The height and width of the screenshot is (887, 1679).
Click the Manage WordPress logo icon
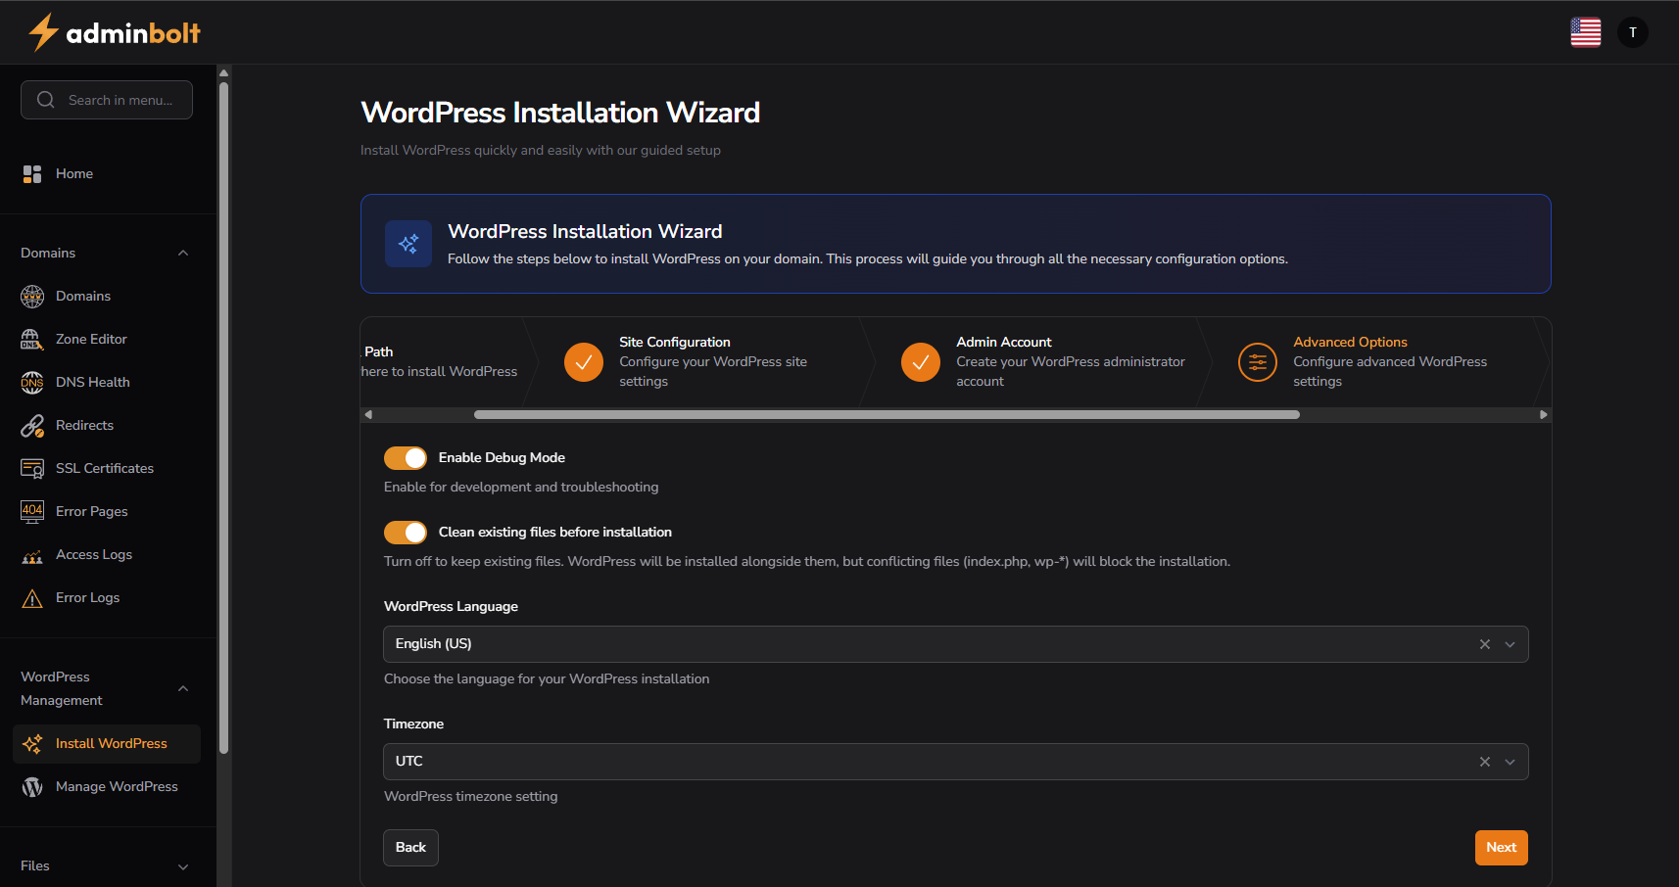(32, 787)
